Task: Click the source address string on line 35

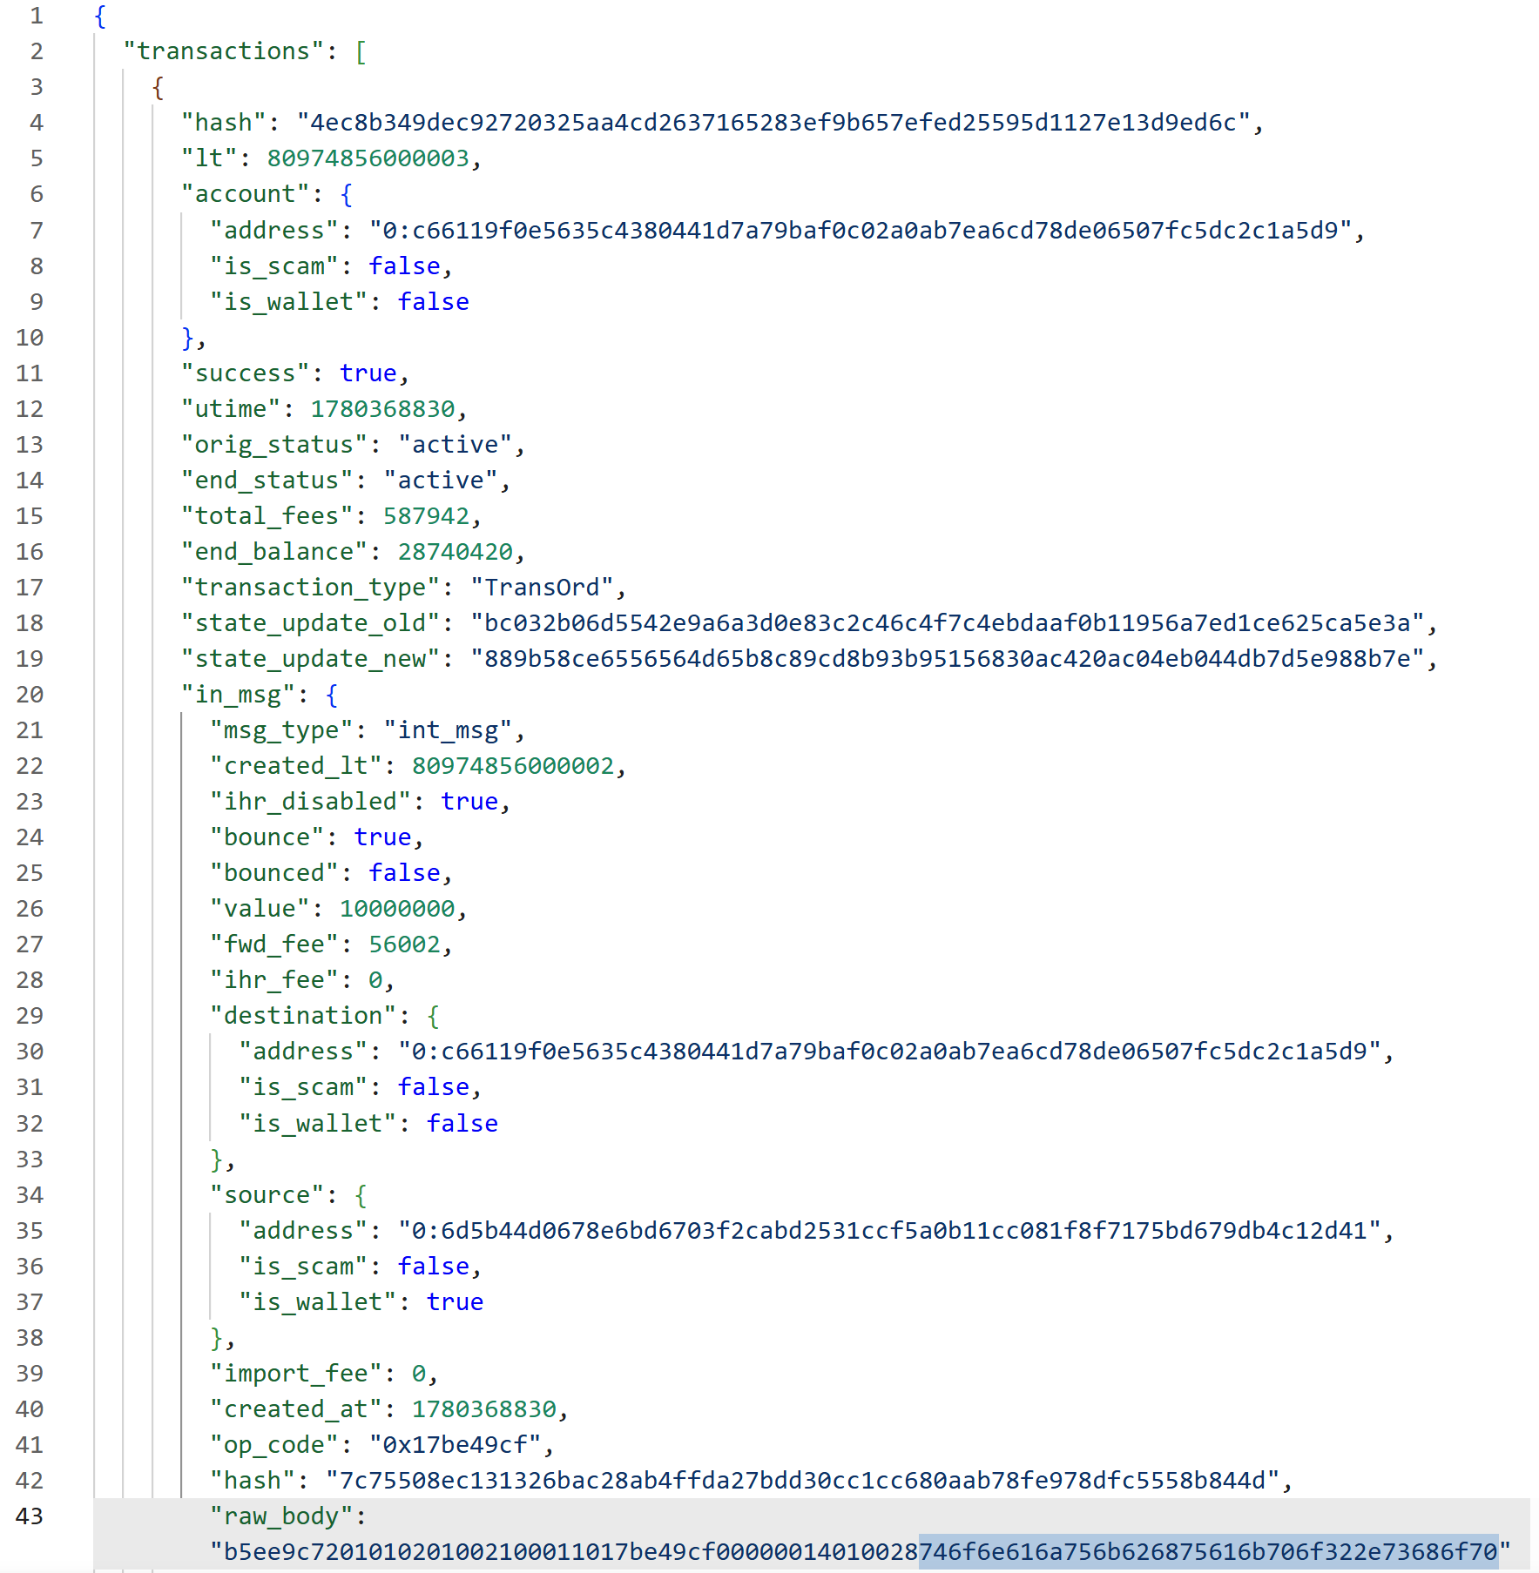Action: [x=889, y=1231]
